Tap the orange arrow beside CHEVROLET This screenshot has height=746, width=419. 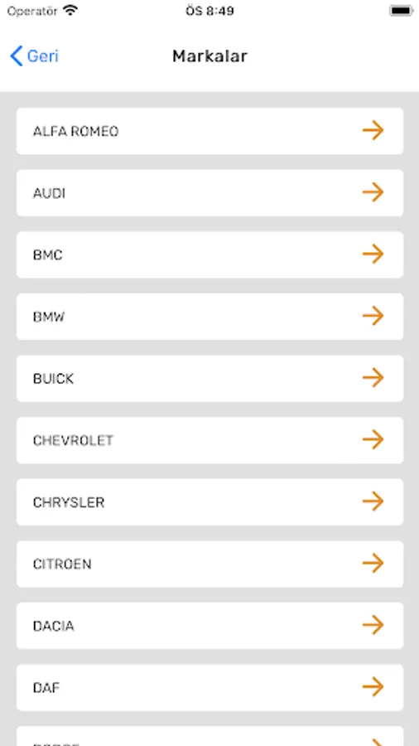(x=373, y=439)
